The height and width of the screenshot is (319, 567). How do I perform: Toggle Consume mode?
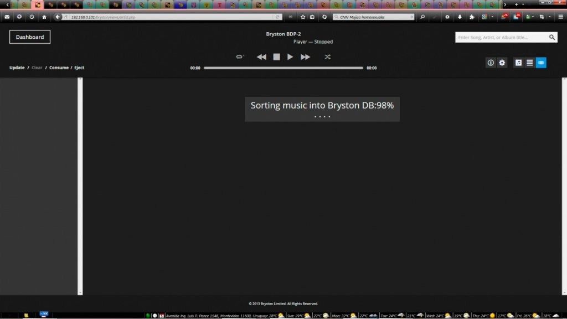(x=59, y=68)
